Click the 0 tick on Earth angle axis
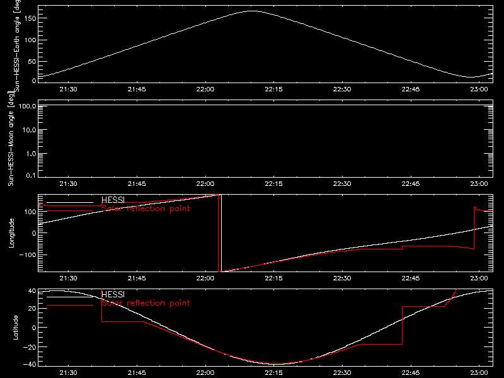The height and width of the screenshot is (378, 504). (x=34, y=81)
